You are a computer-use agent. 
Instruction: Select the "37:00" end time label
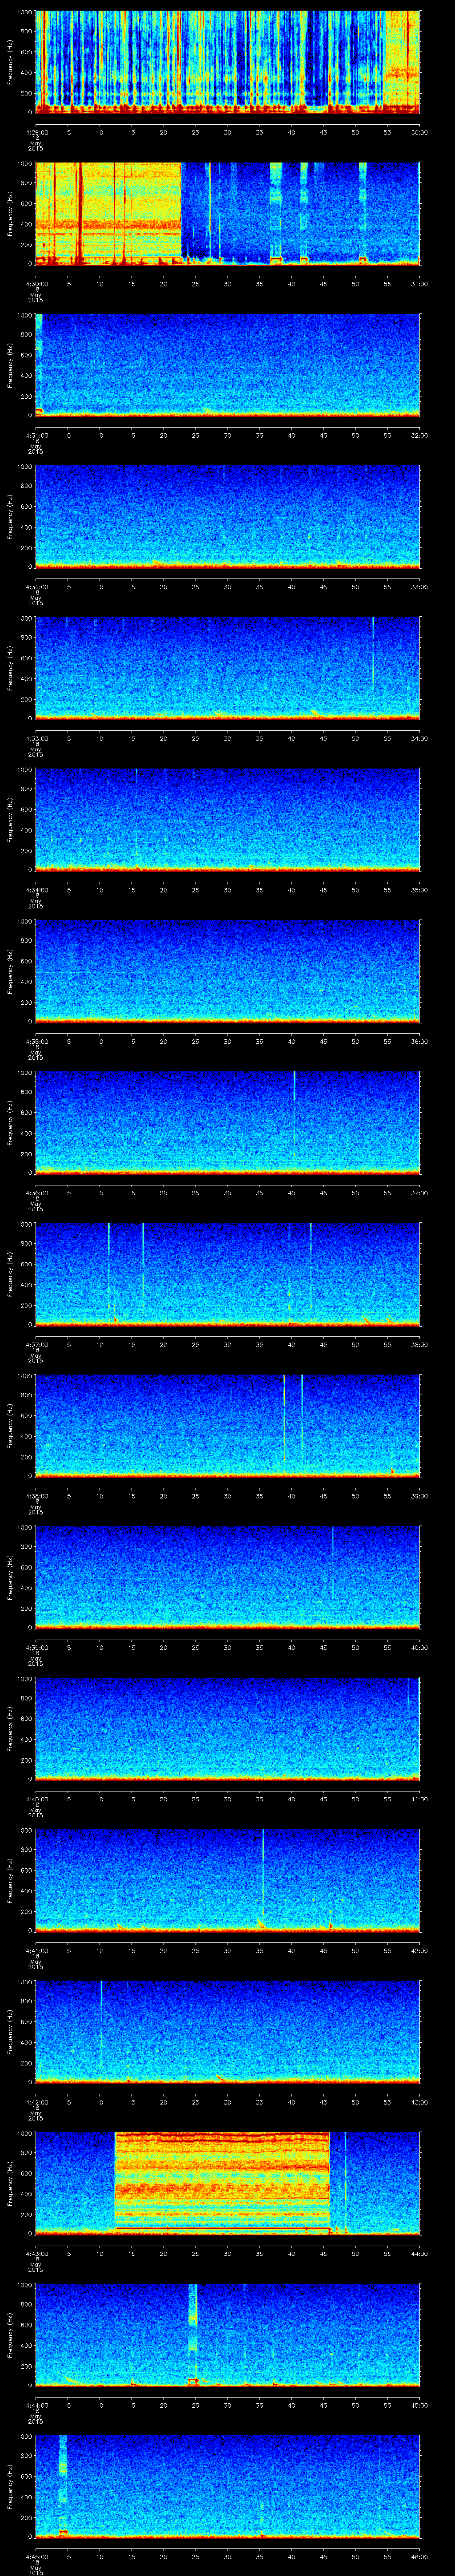click(419, 1193)
